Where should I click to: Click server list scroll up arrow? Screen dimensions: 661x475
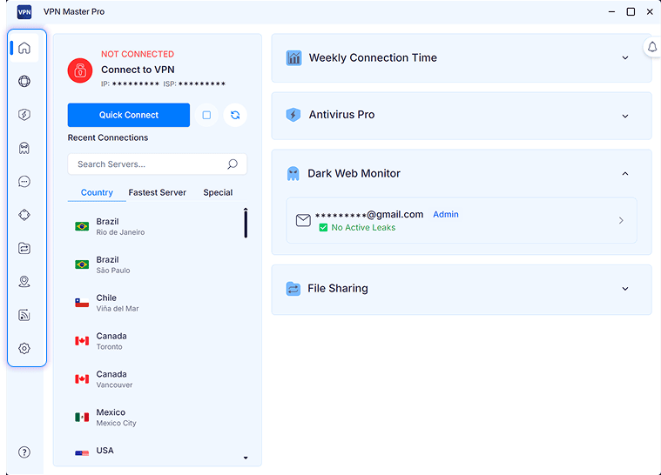click(246, 209)
